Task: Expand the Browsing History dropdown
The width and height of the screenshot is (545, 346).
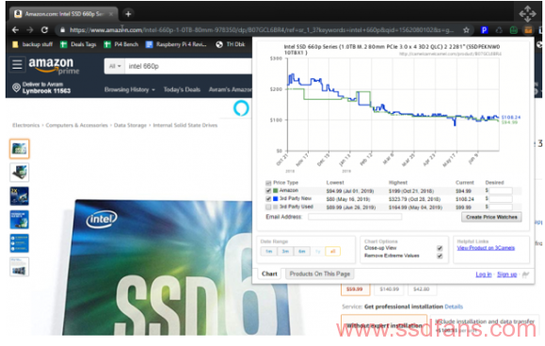Action: [x=130, y=89]
